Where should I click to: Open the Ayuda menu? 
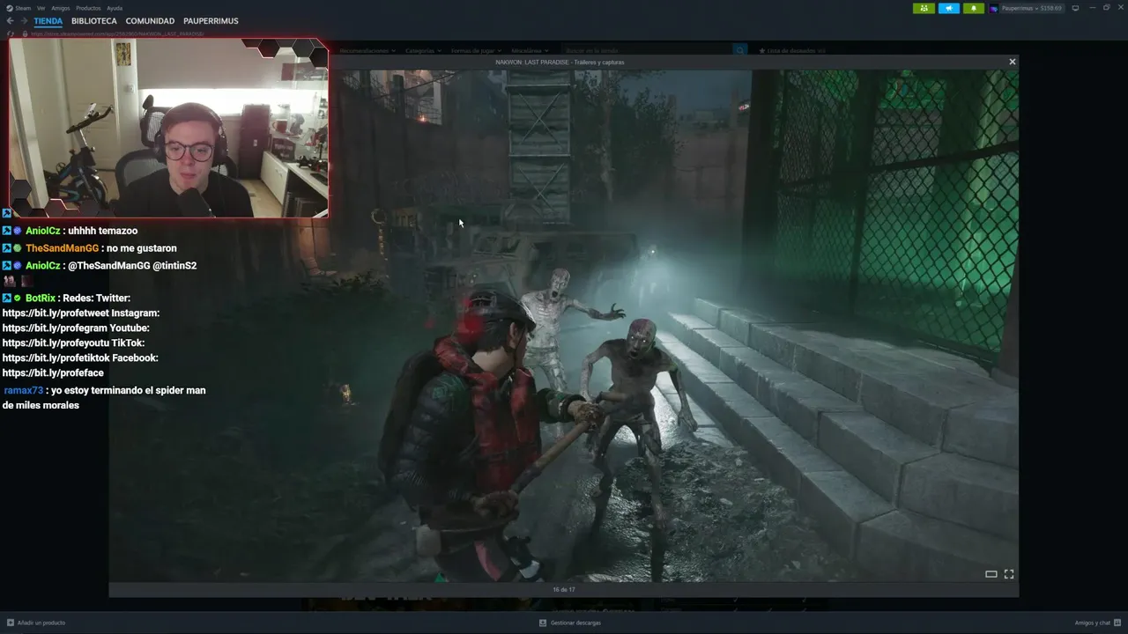(x=115, y=8)
